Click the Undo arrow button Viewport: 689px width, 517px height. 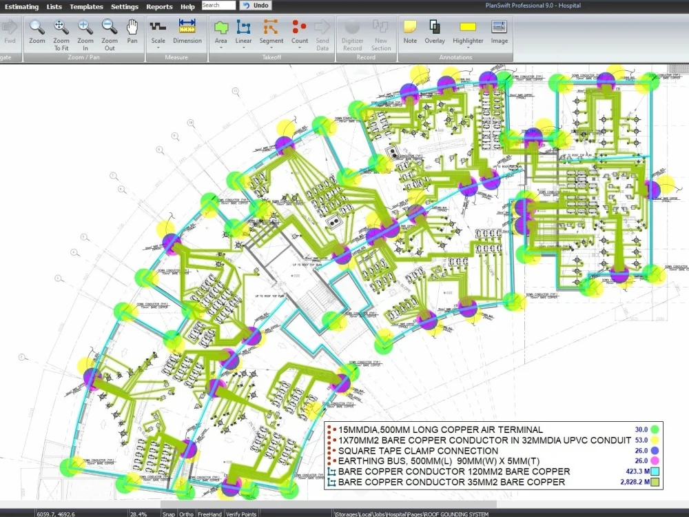click(256, 6)
